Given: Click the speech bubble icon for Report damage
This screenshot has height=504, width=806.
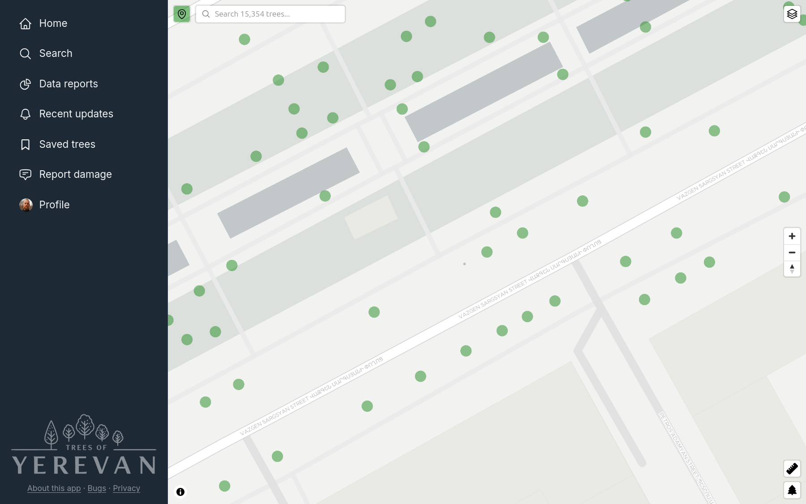Looking at the screenshot, I should [x=26, y=175].
